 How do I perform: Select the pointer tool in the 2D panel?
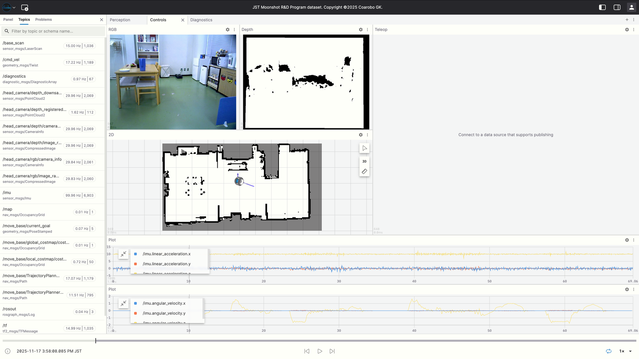click(364, 148)
